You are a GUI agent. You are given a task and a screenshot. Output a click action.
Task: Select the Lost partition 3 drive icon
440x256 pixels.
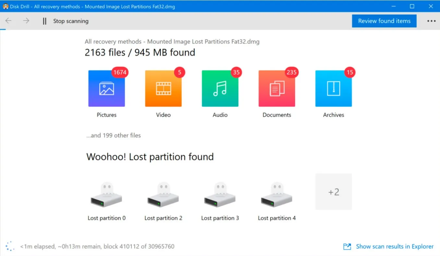220,195
